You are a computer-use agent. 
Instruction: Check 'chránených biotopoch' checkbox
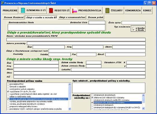pyautogui.click(x=92, y=105)
